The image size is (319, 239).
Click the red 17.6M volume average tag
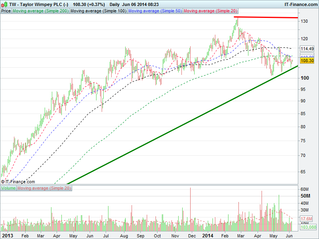307,219
